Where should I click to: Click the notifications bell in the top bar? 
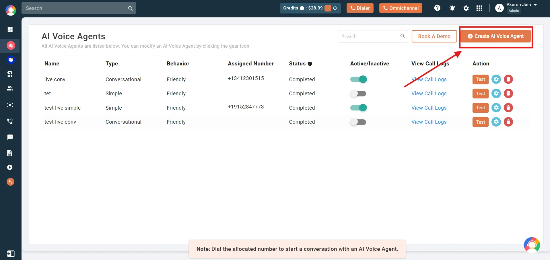pyautogui.click(x=452, y=8)
